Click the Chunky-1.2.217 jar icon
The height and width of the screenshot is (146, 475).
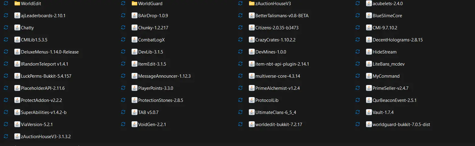[134, 28]
